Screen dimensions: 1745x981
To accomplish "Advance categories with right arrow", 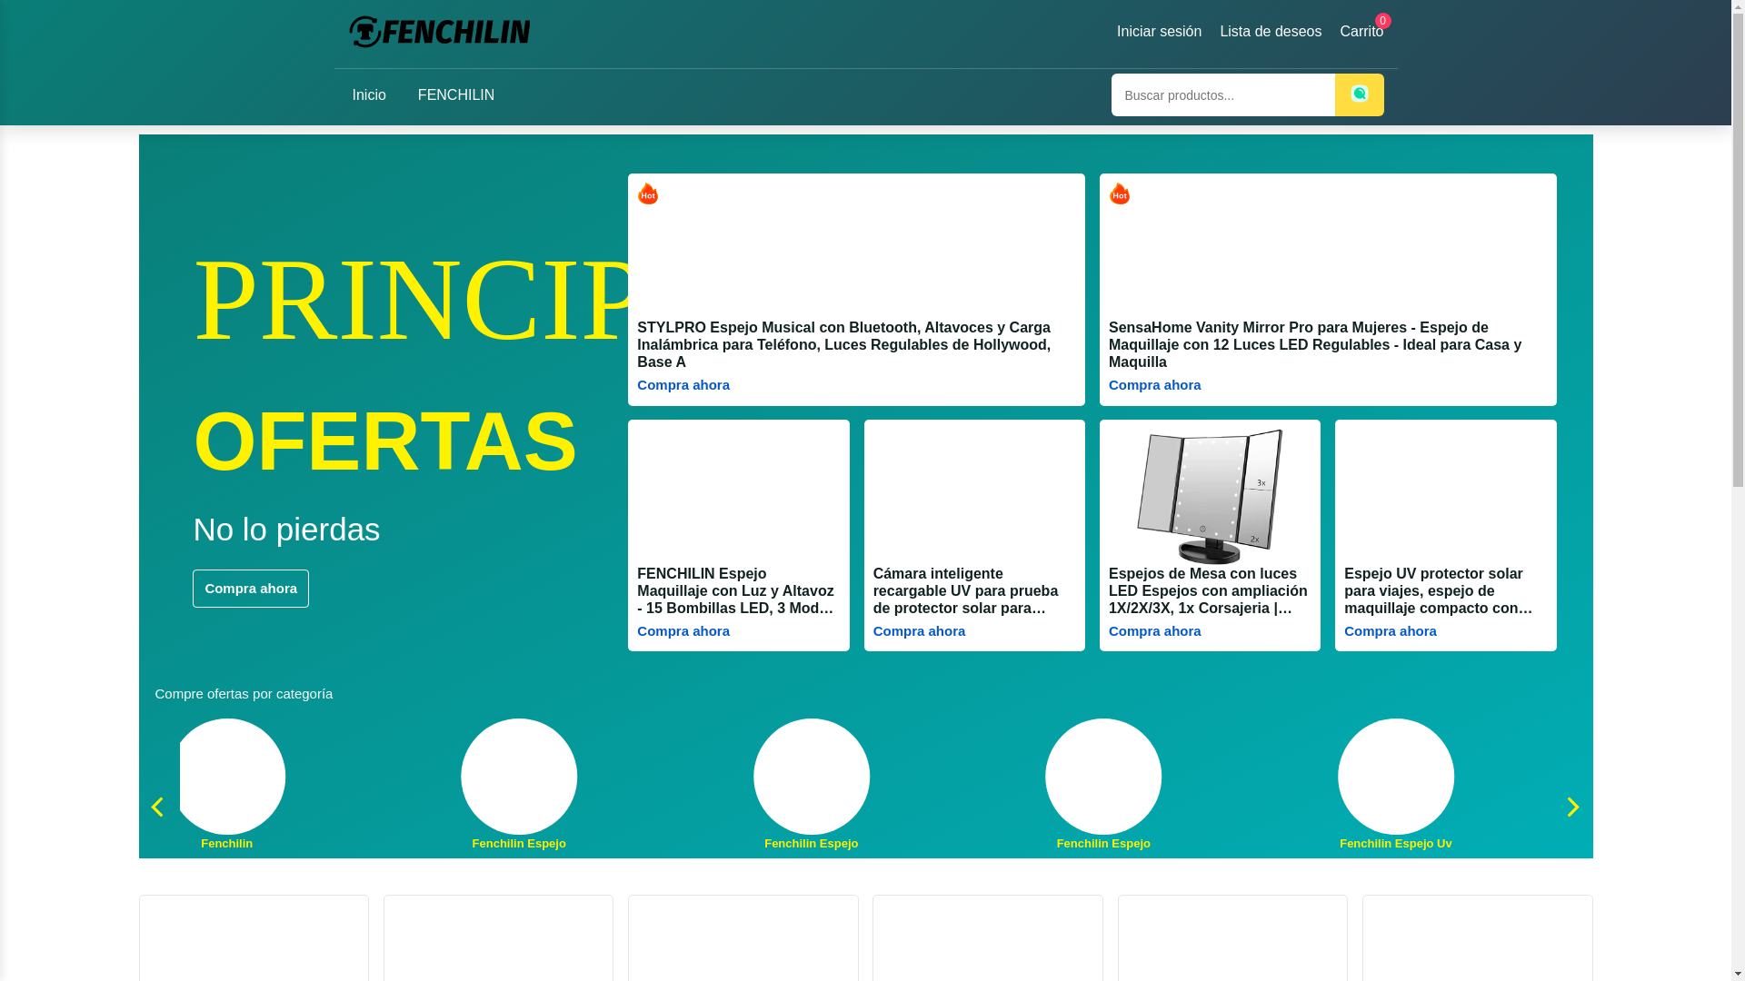I will coord(1573,807).
